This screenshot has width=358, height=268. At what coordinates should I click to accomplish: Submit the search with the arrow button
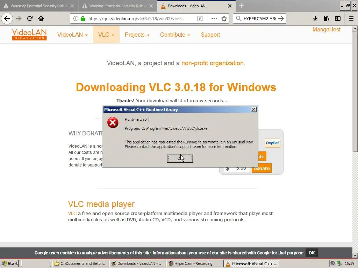281,18
